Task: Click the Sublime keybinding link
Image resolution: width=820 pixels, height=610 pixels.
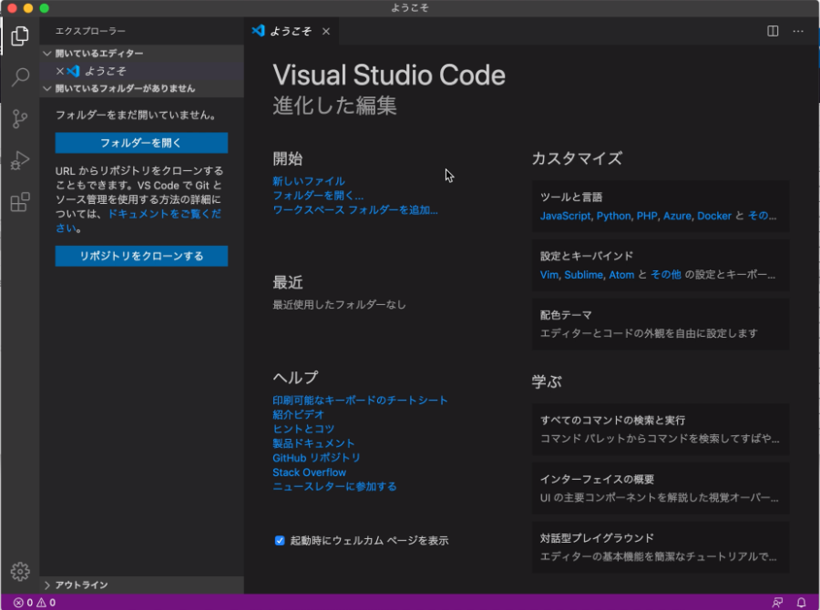Action: [584, 275]
